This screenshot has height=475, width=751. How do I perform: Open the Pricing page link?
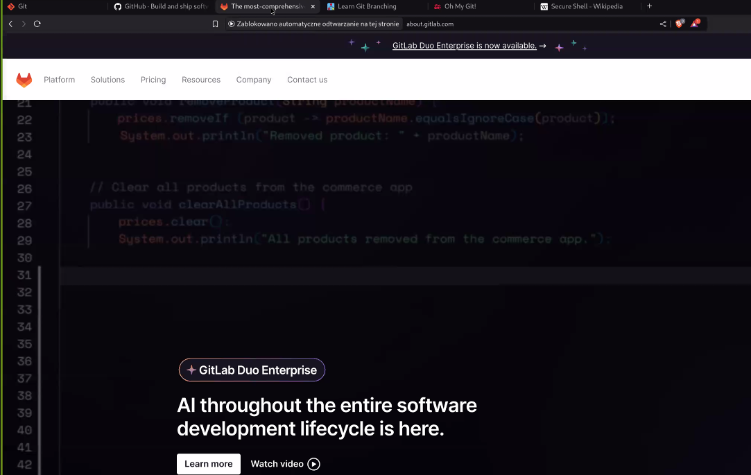pos(153,80)
